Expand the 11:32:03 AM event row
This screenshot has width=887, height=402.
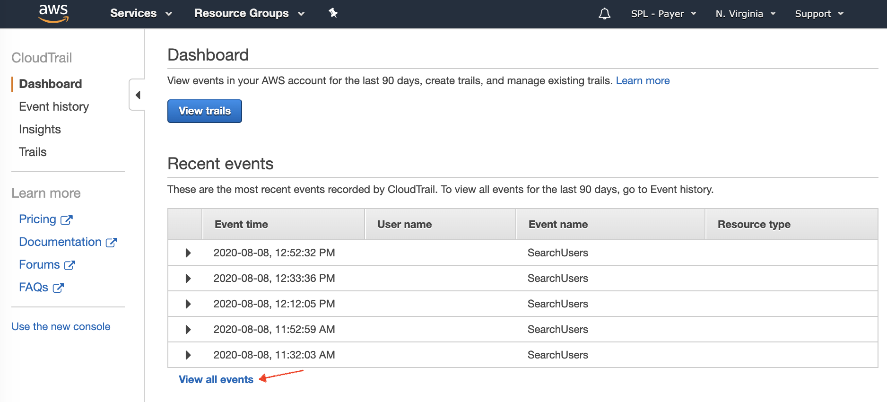pyautogui.click(x=188, y=355)
